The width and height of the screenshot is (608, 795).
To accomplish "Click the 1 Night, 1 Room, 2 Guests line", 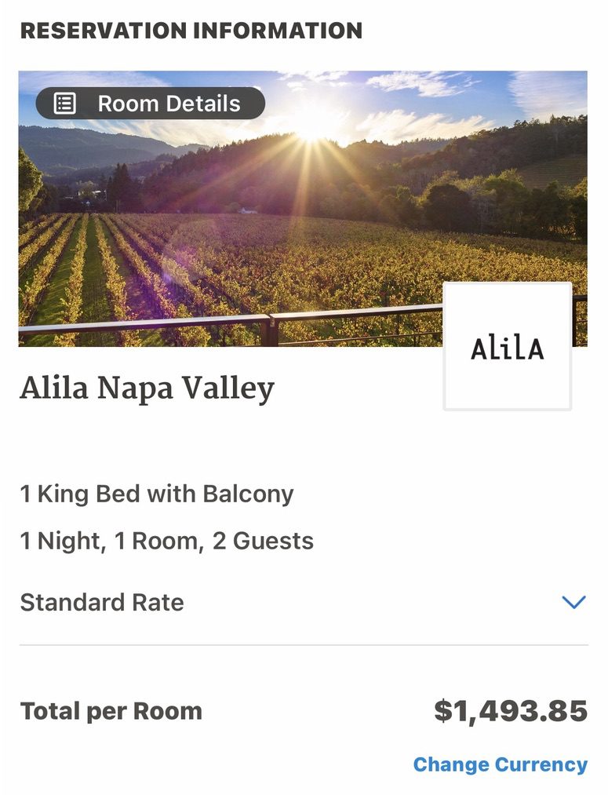I will click(x=166, y=541).
